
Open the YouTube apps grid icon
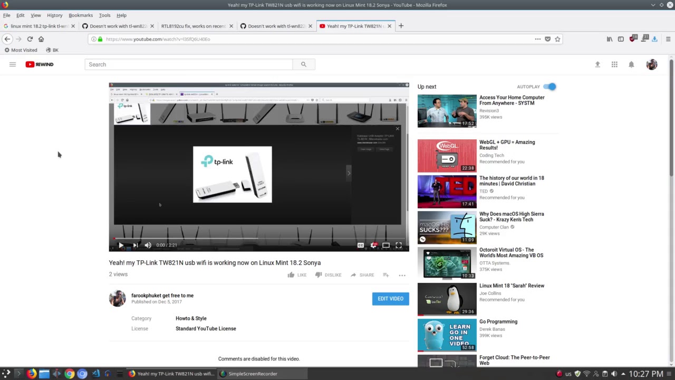click(x=614, y=64)
